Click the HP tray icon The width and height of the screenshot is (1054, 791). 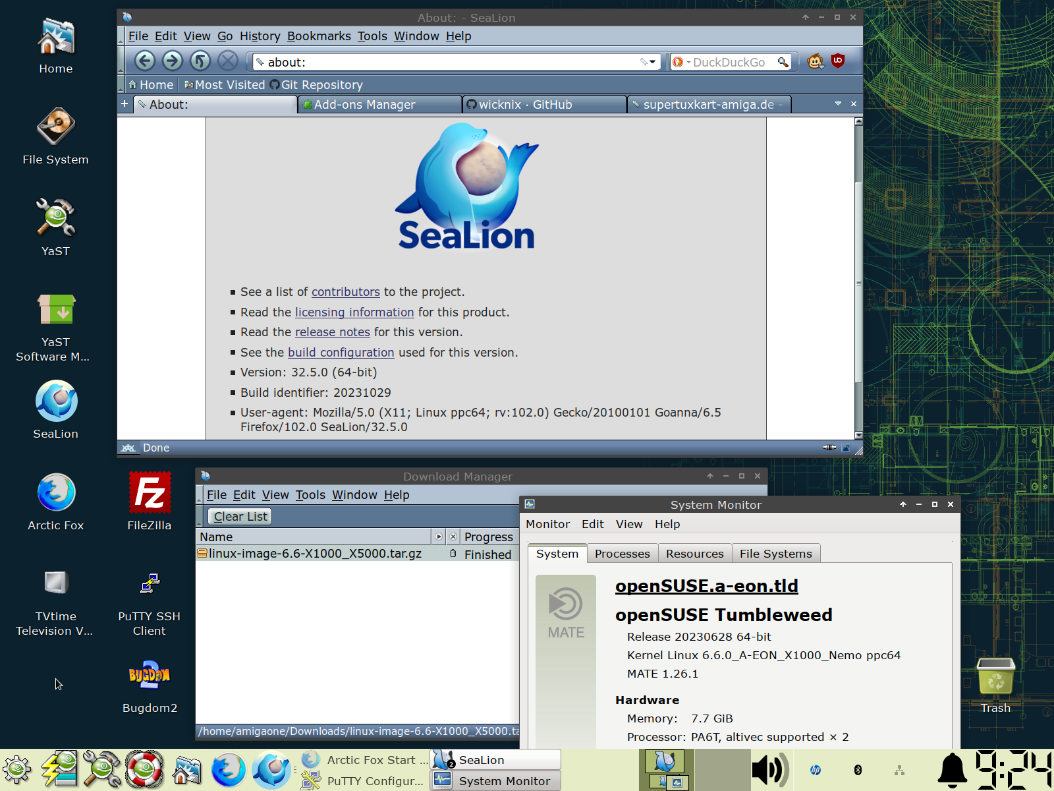[816, 770]
